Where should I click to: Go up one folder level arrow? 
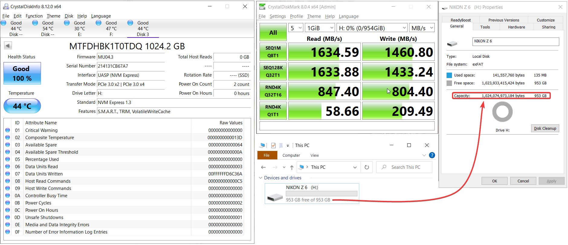[292, 167]
